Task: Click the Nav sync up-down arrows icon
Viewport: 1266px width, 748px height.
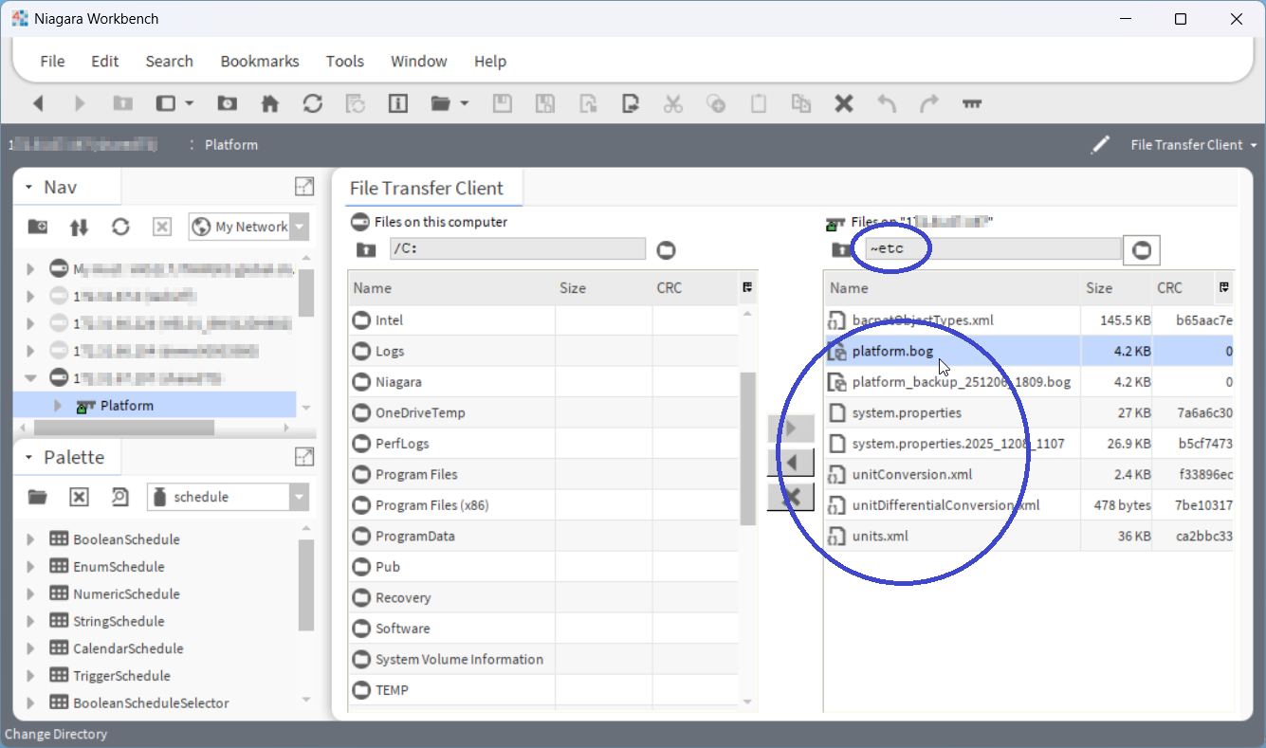Action: coord(79,227)
